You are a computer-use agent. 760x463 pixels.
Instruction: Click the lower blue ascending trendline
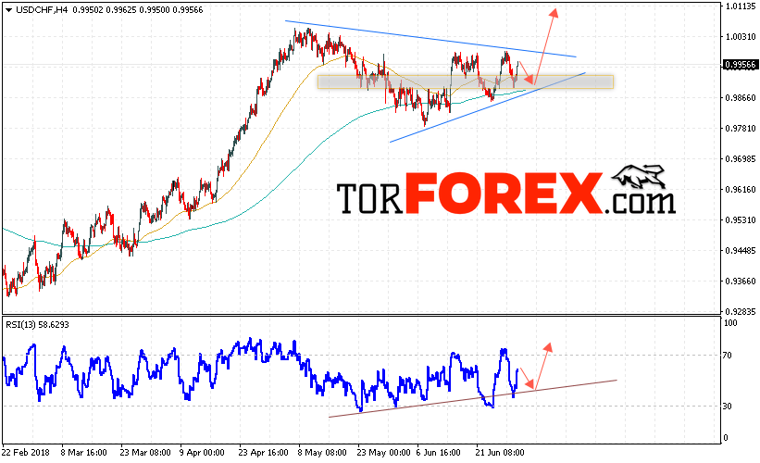(487, 107)
